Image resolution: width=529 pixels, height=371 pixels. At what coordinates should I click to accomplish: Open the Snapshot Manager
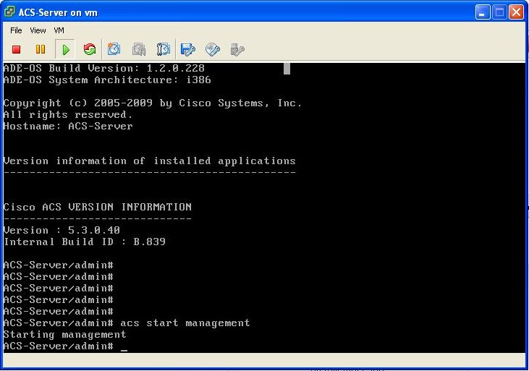click(x=164, y=49)
